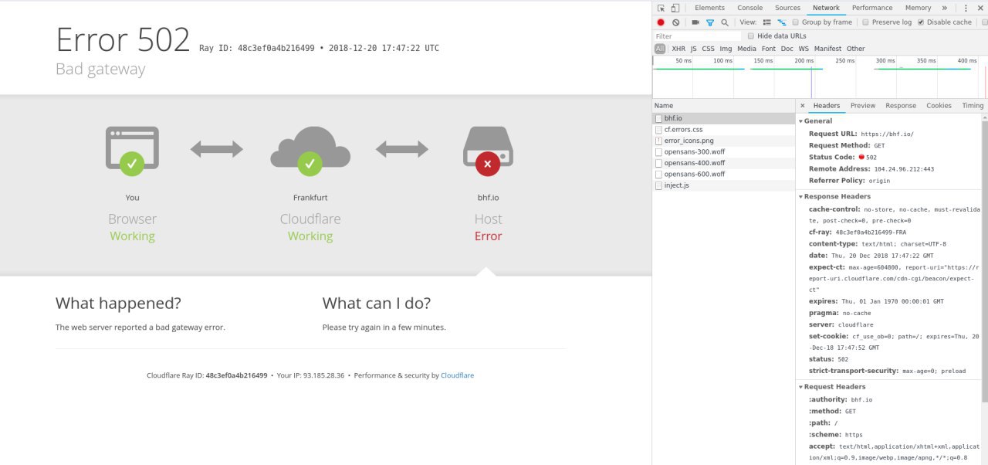Open the Timing tab
The image size is (988, 465).
973,106
